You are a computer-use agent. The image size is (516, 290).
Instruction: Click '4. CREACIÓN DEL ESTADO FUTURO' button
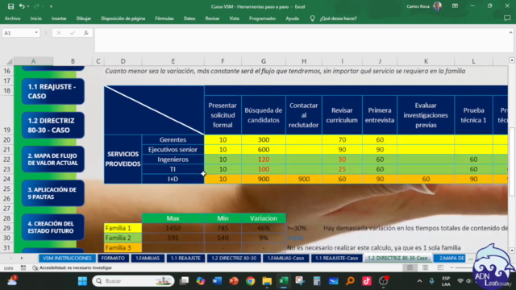(52, 227)
